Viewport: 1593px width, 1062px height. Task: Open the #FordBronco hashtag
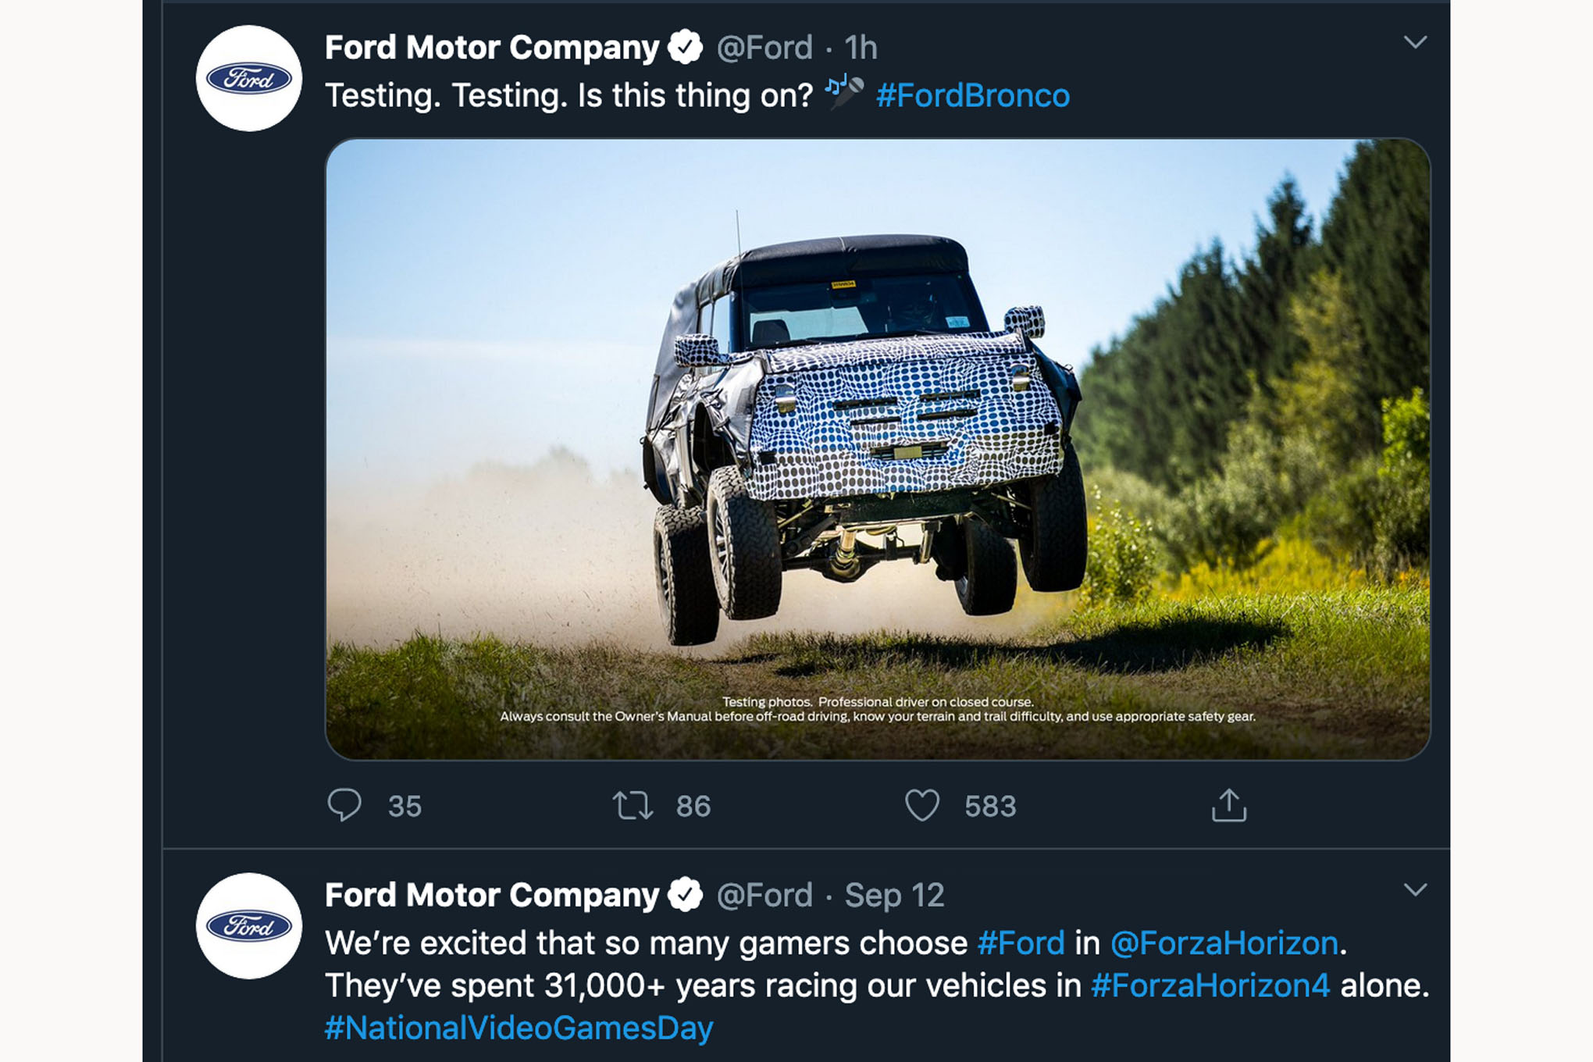[972, 96]
